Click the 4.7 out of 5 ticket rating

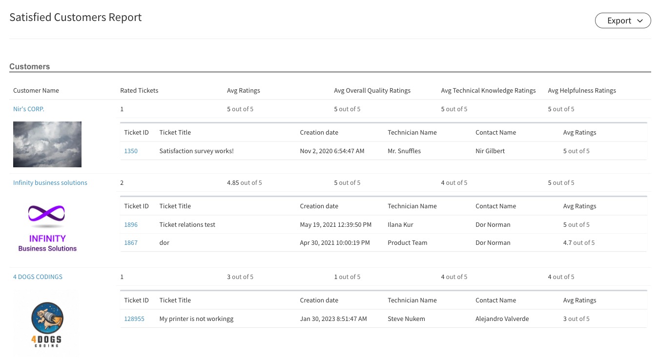point(579,243)
